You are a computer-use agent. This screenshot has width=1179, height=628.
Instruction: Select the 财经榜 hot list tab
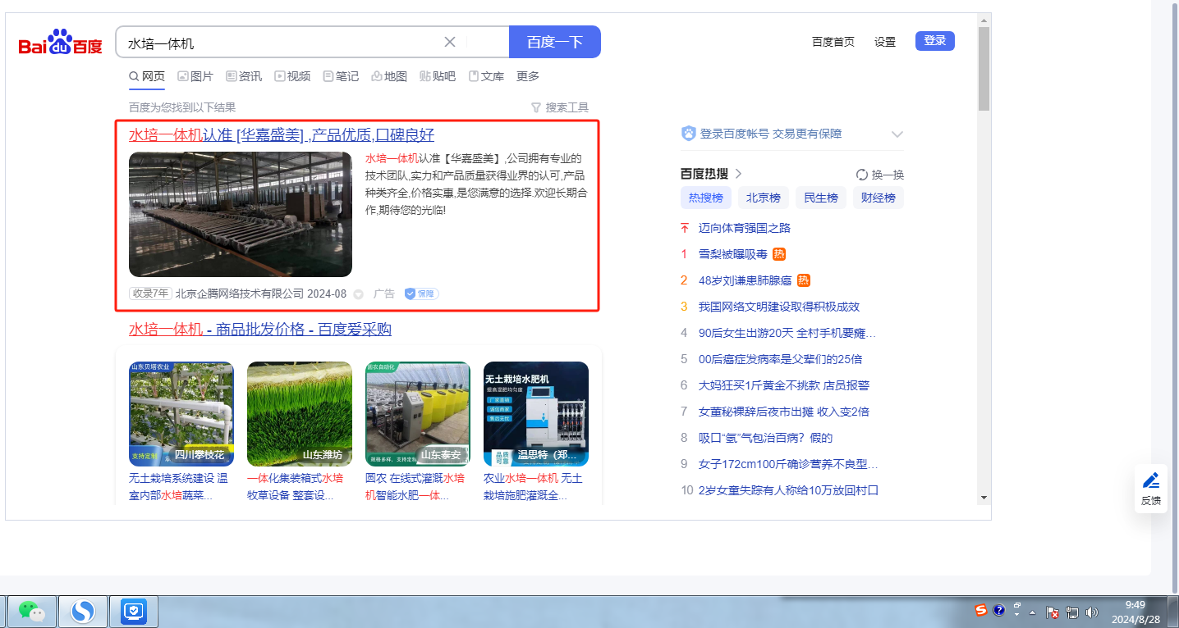pos(878,198)
